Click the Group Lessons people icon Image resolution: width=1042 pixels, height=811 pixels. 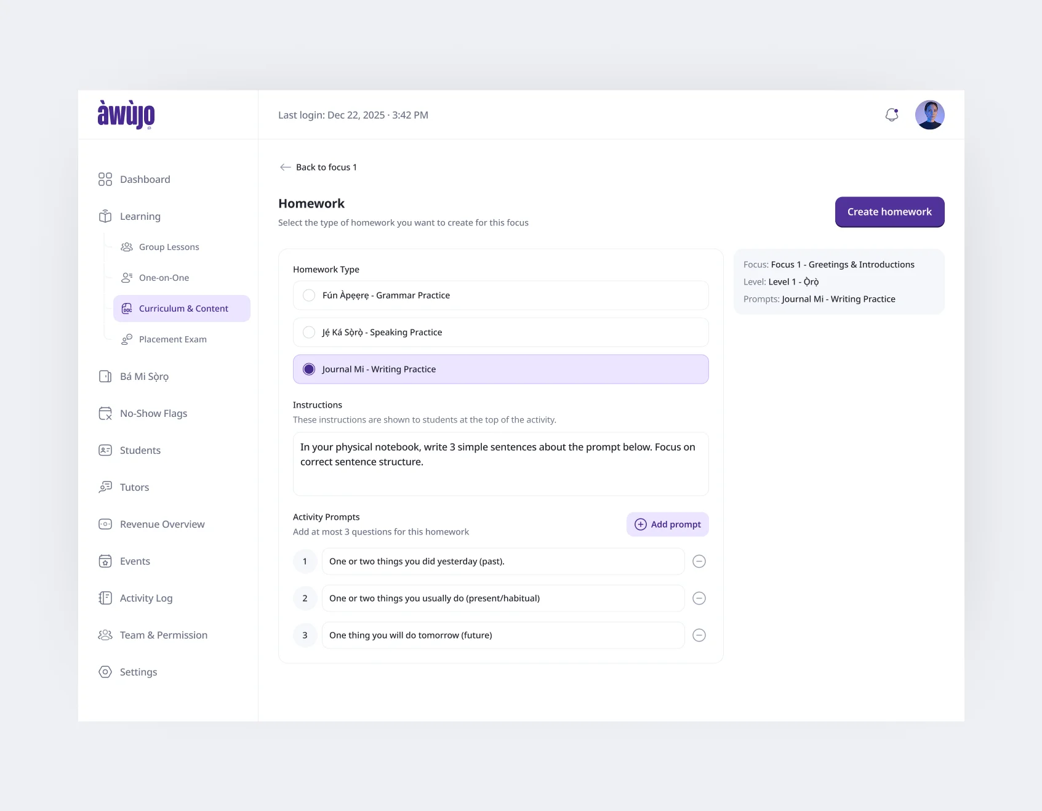[x=127, y=247]
